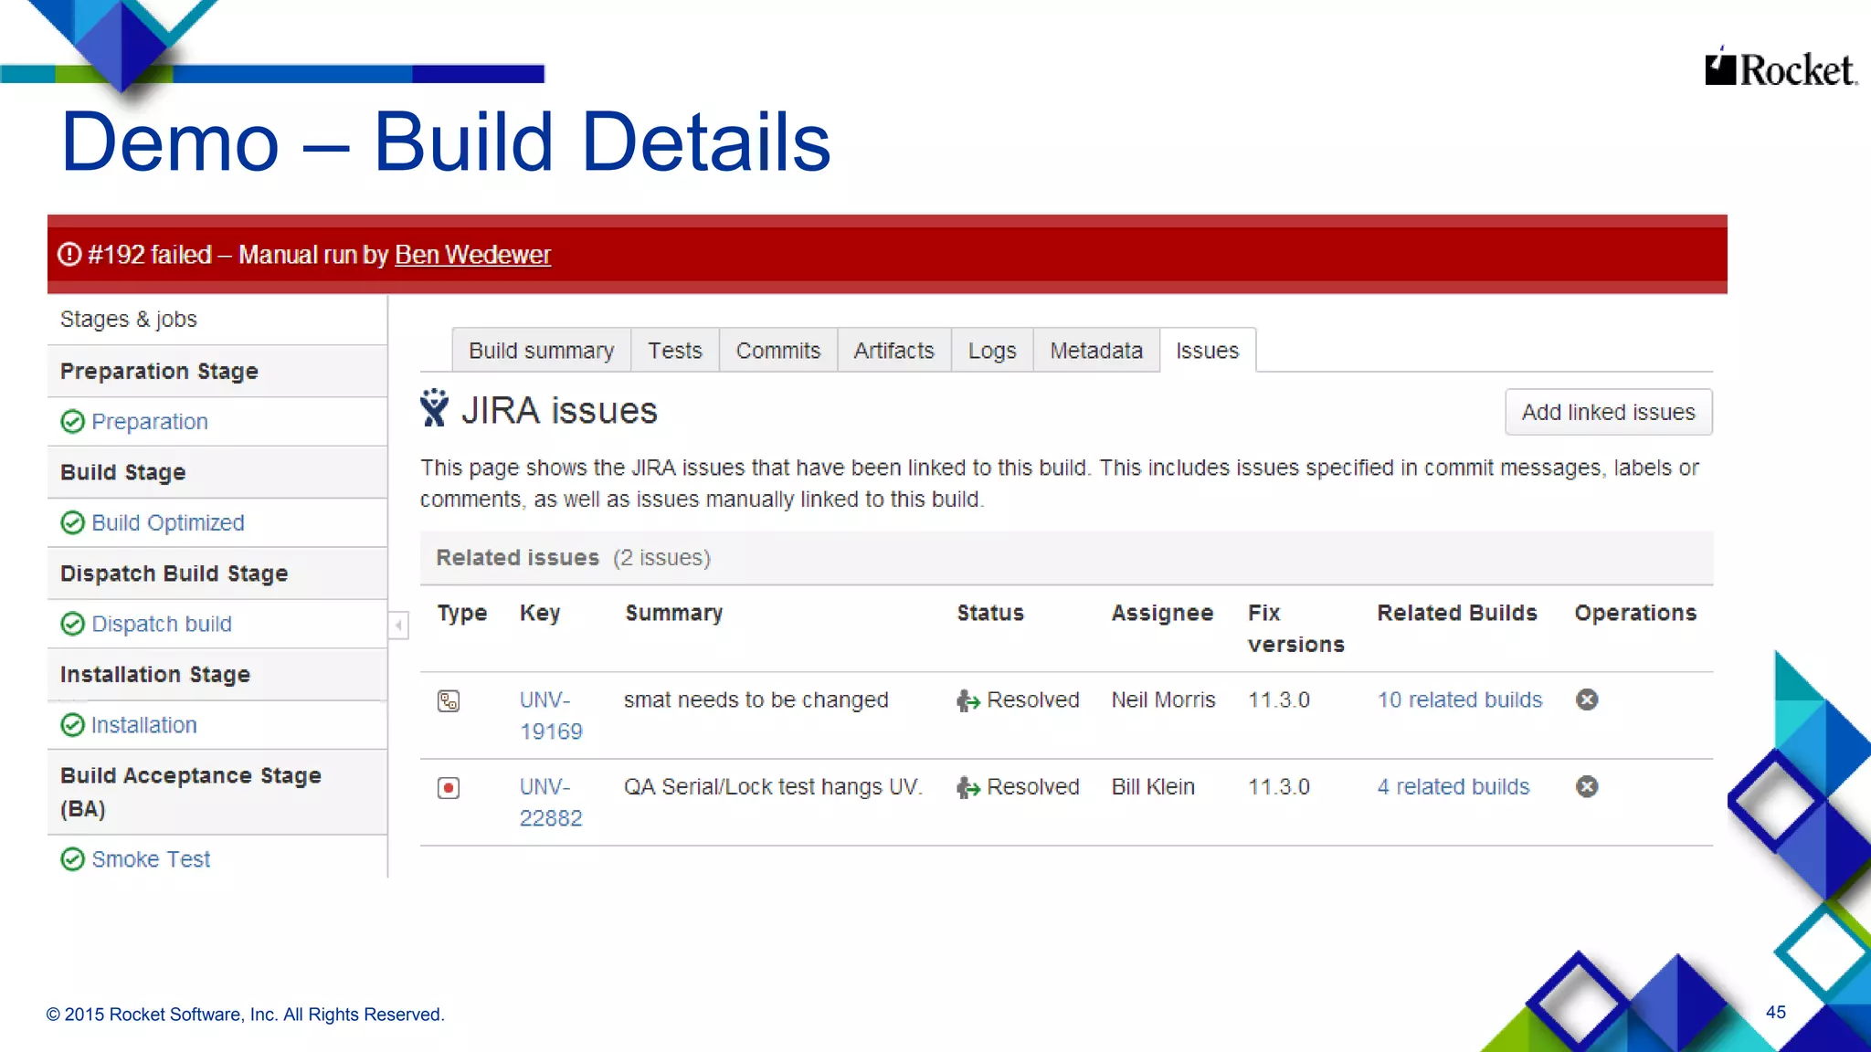Switch to the Commits tab
This screenshot has height=1052, width=1871.
pyautogui.click(x=778, y=351)
